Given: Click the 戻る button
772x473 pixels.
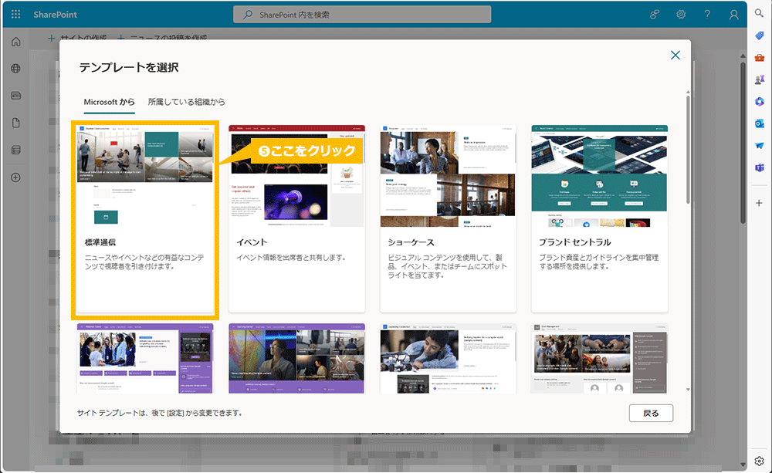Looking at the screenshot, I should 651,413.
